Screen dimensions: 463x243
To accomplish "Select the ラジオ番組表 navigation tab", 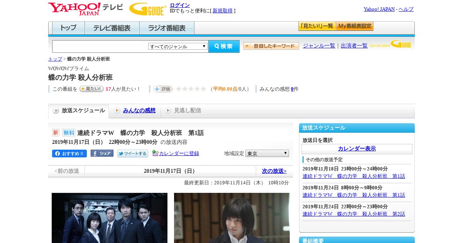I will pyautogui.click(x=167, y=28).
